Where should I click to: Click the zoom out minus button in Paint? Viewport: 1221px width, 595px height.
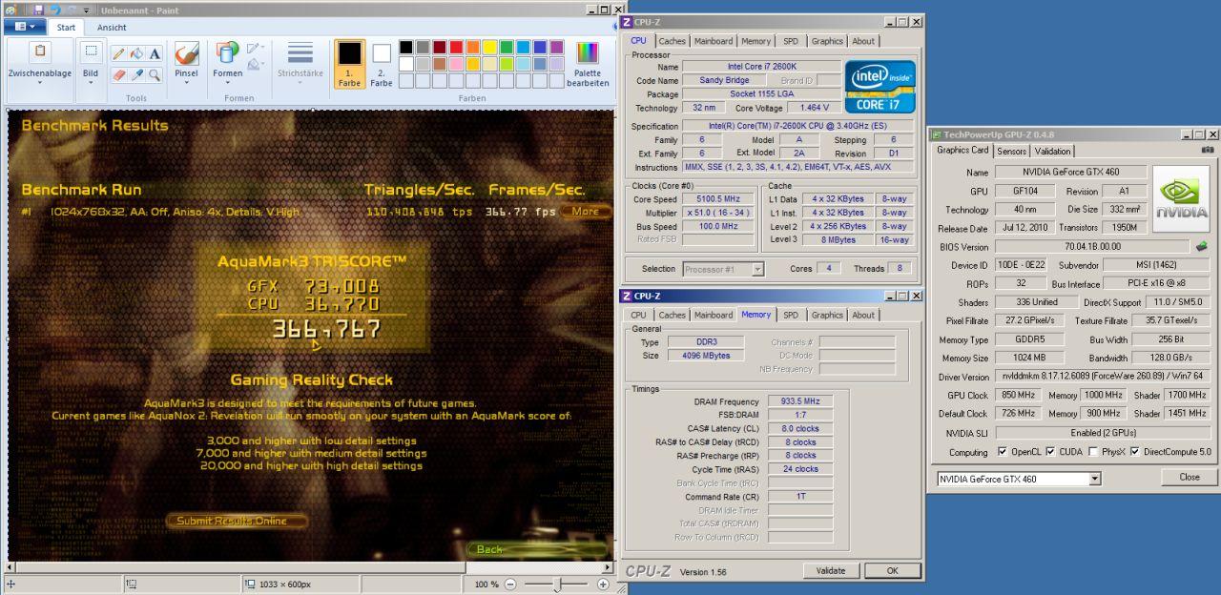click(x=510, y=584)
